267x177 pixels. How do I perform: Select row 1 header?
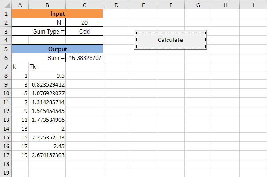coord(6,14)
